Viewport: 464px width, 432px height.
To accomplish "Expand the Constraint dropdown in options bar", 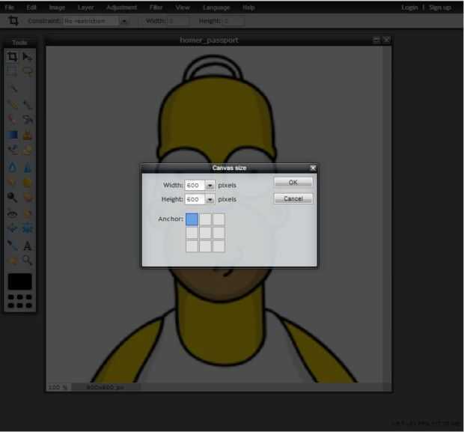I will pos(124,21).
